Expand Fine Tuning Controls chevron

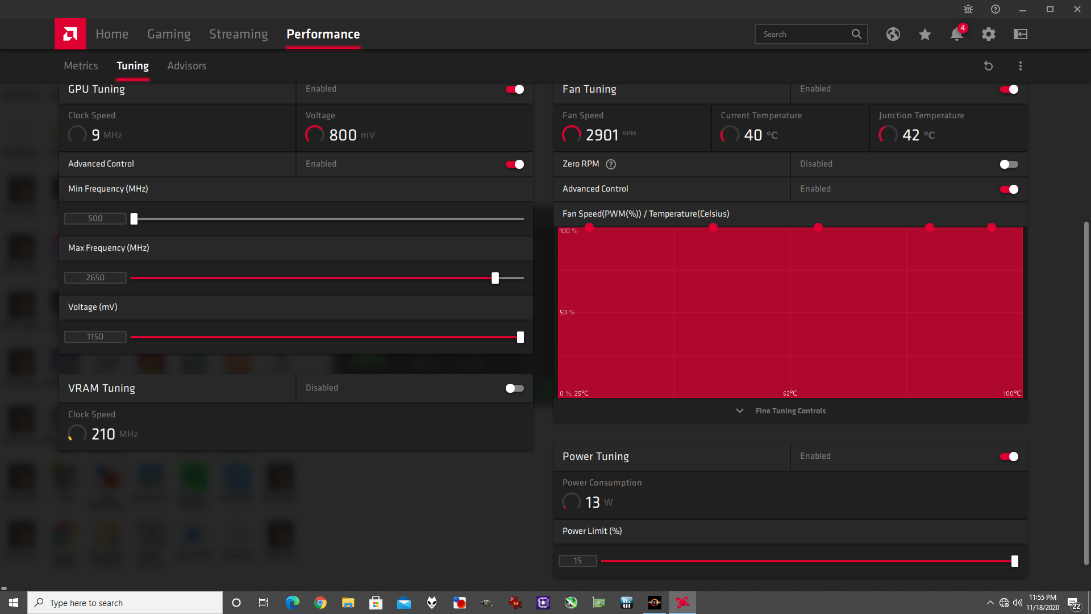pyautogui.click(x=739, y=410)
